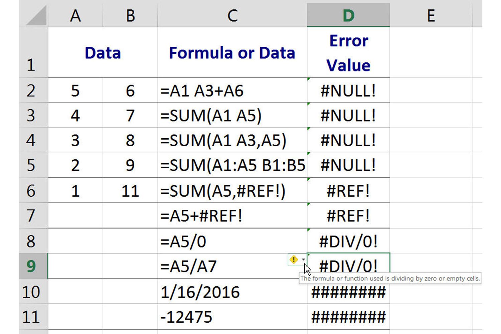The height and width of the screenshot is (334, 501).
Task: Select cell containing =A1 A3+A6
Action: (232, 90)
